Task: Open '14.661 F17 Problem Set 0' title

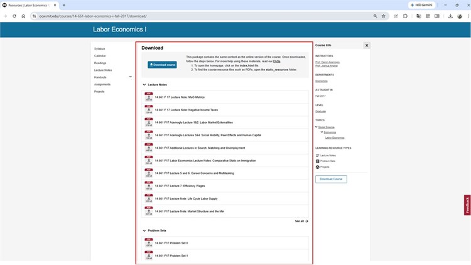Action: pyautogui.click(x=171, y=243)
